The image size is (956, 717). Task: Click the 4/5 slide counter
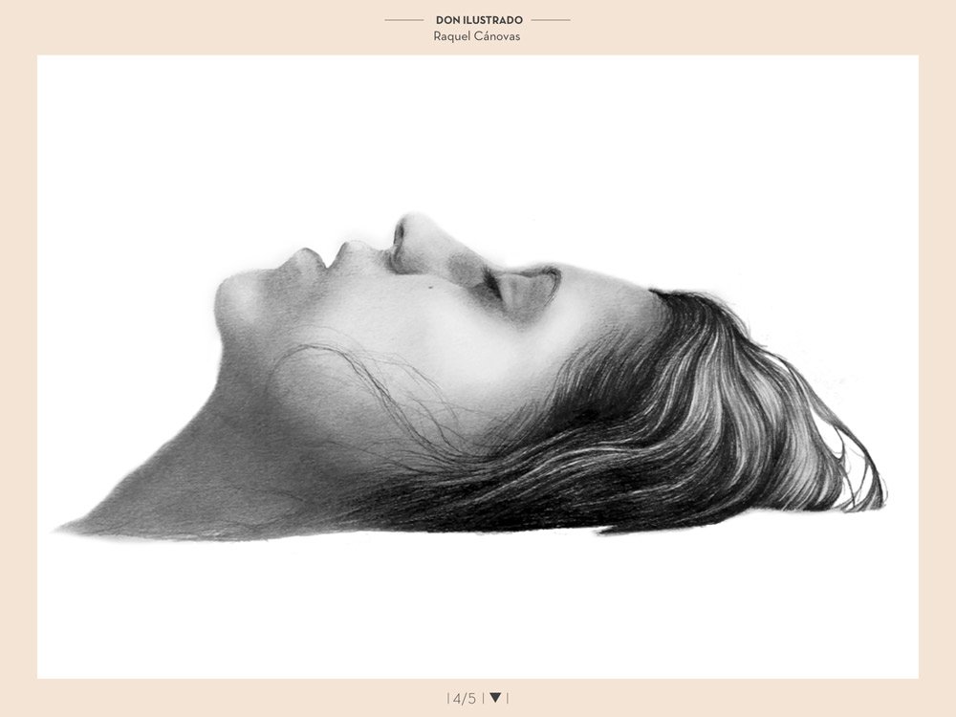coord(465,698)
